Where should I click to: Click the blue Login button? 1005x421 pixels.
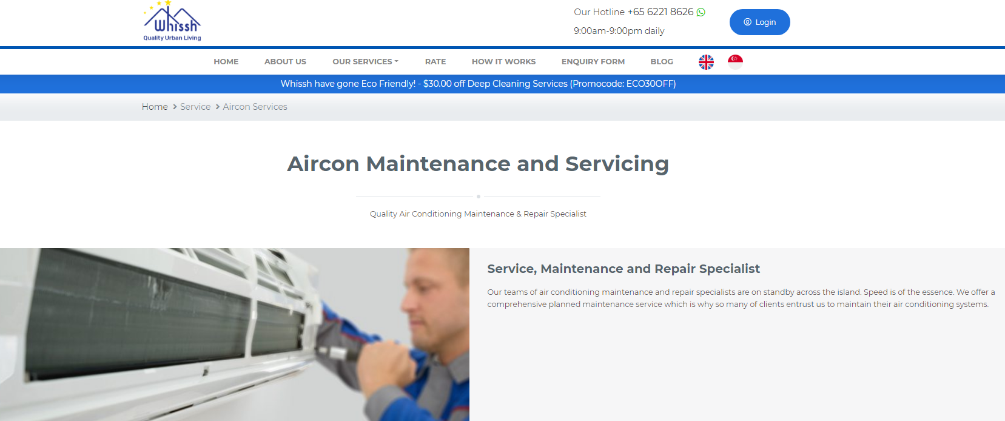(x=760, y=22)
